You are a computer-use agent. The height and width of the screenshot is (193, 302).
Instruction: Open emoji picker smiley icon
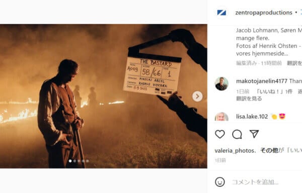click(x=220, y=182)
